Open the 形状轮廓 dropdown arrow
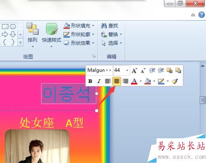Viewport: 206px width, 163px height. tap(93, 34)
